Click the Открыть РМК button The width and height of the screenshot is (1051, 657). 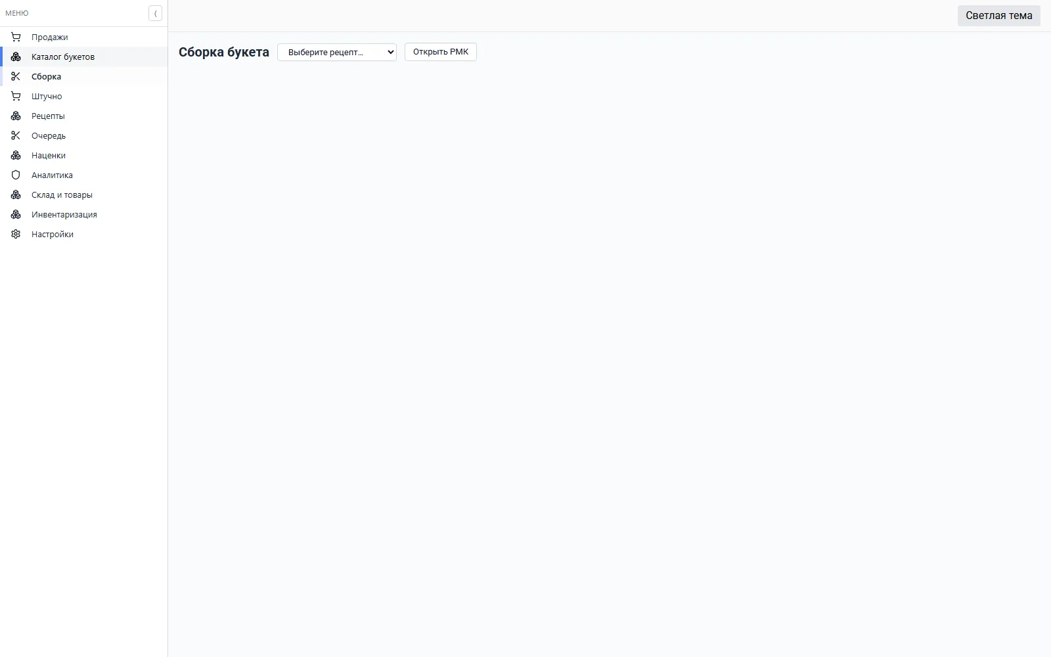tap(441, 52)
